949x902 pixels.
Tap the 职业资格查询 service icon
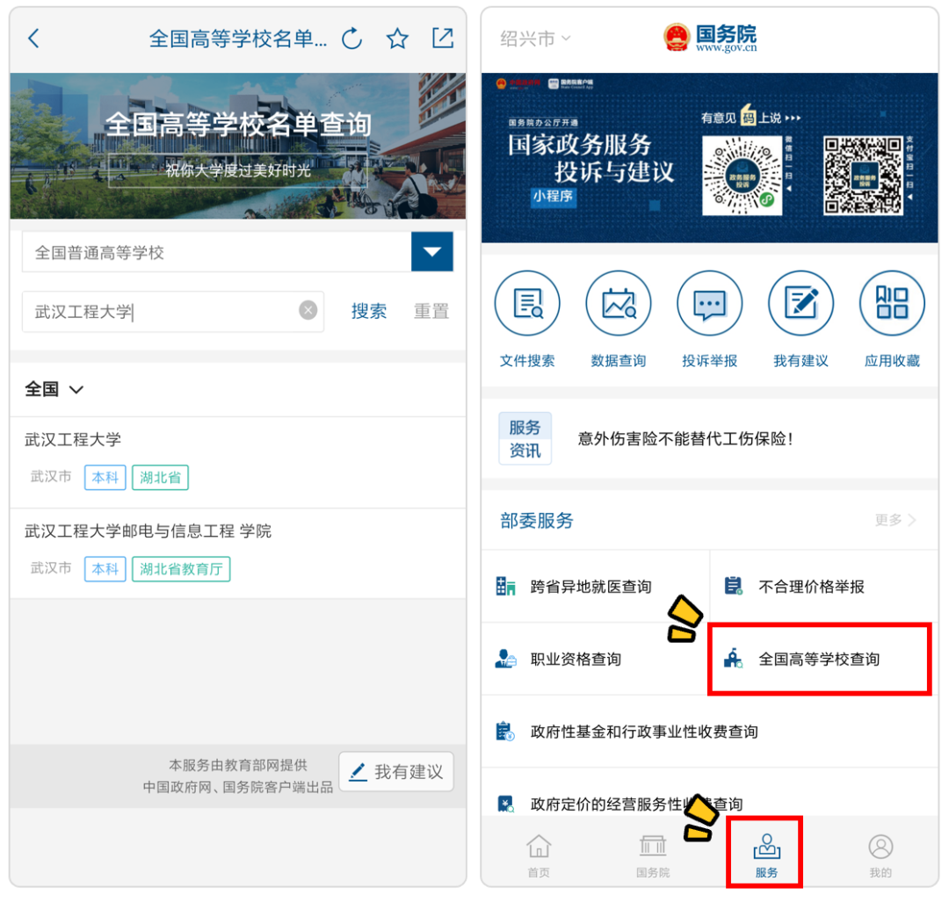click(505, 658)
